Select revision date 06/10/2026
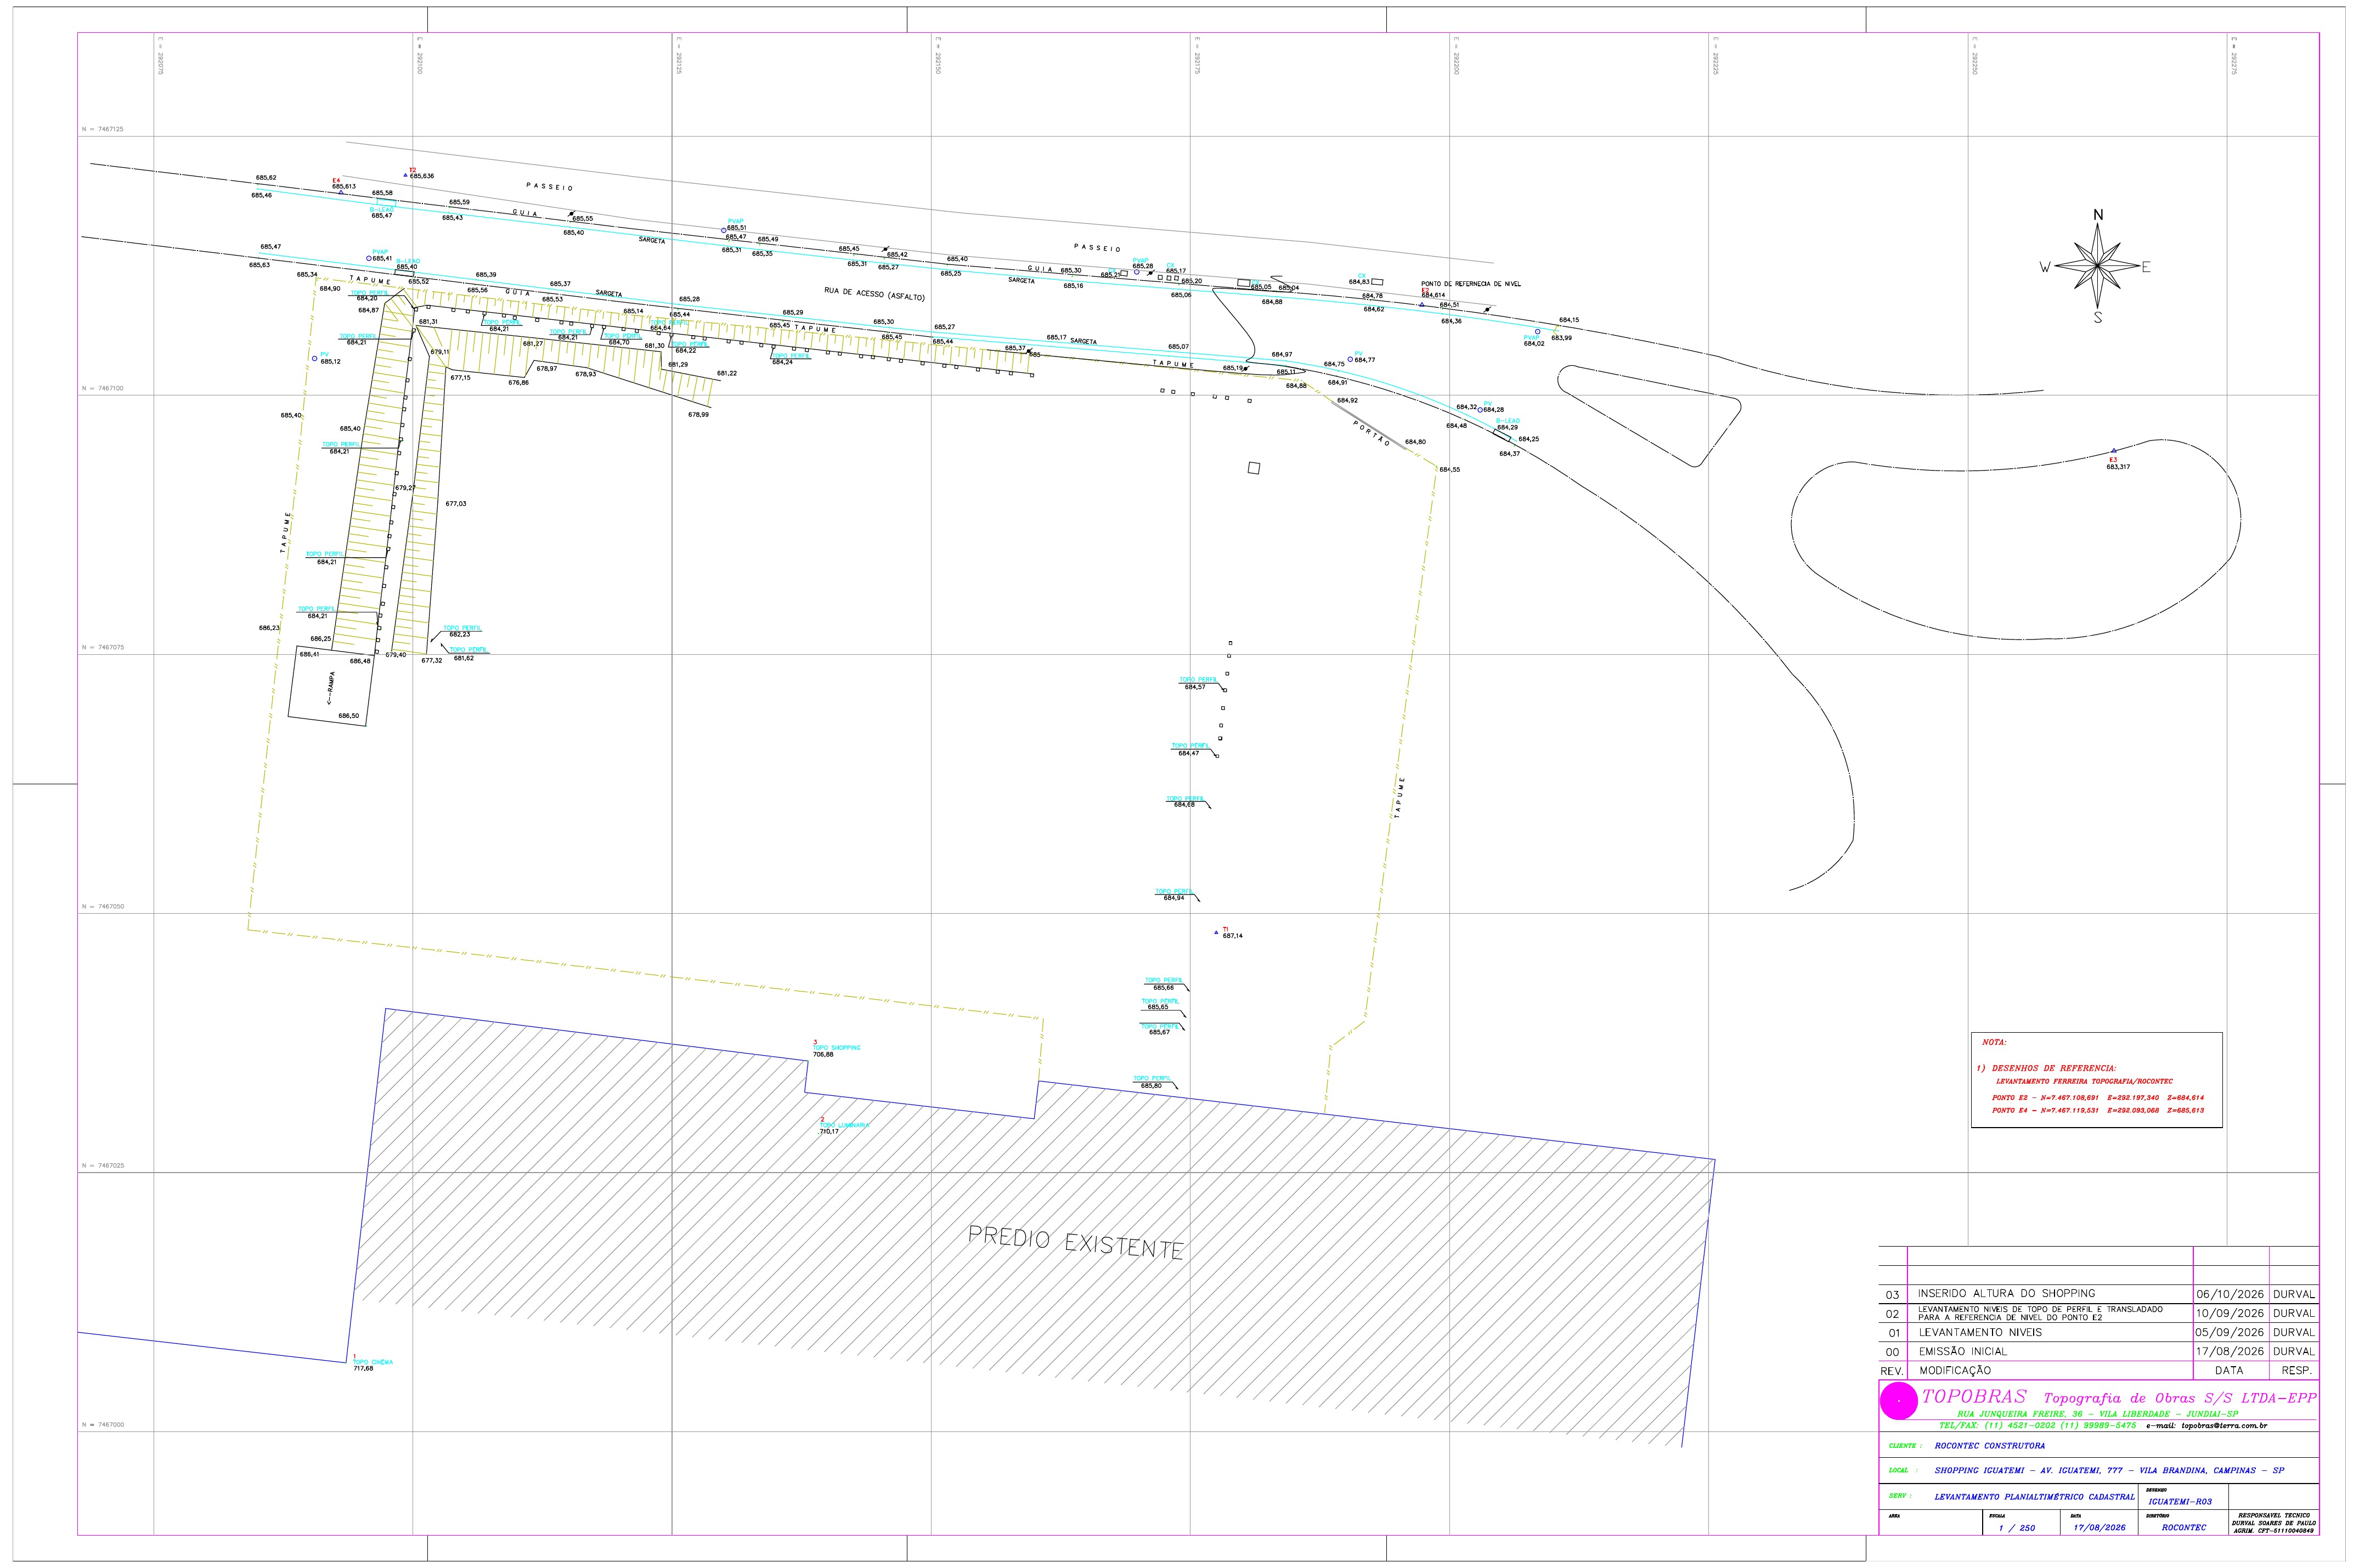 pyautogui.click(x=2229, y=1294)
